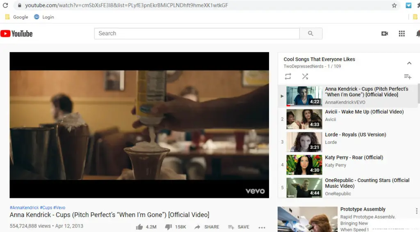Play Avicii Wake Me Up thumbnail

coord(304,119)
